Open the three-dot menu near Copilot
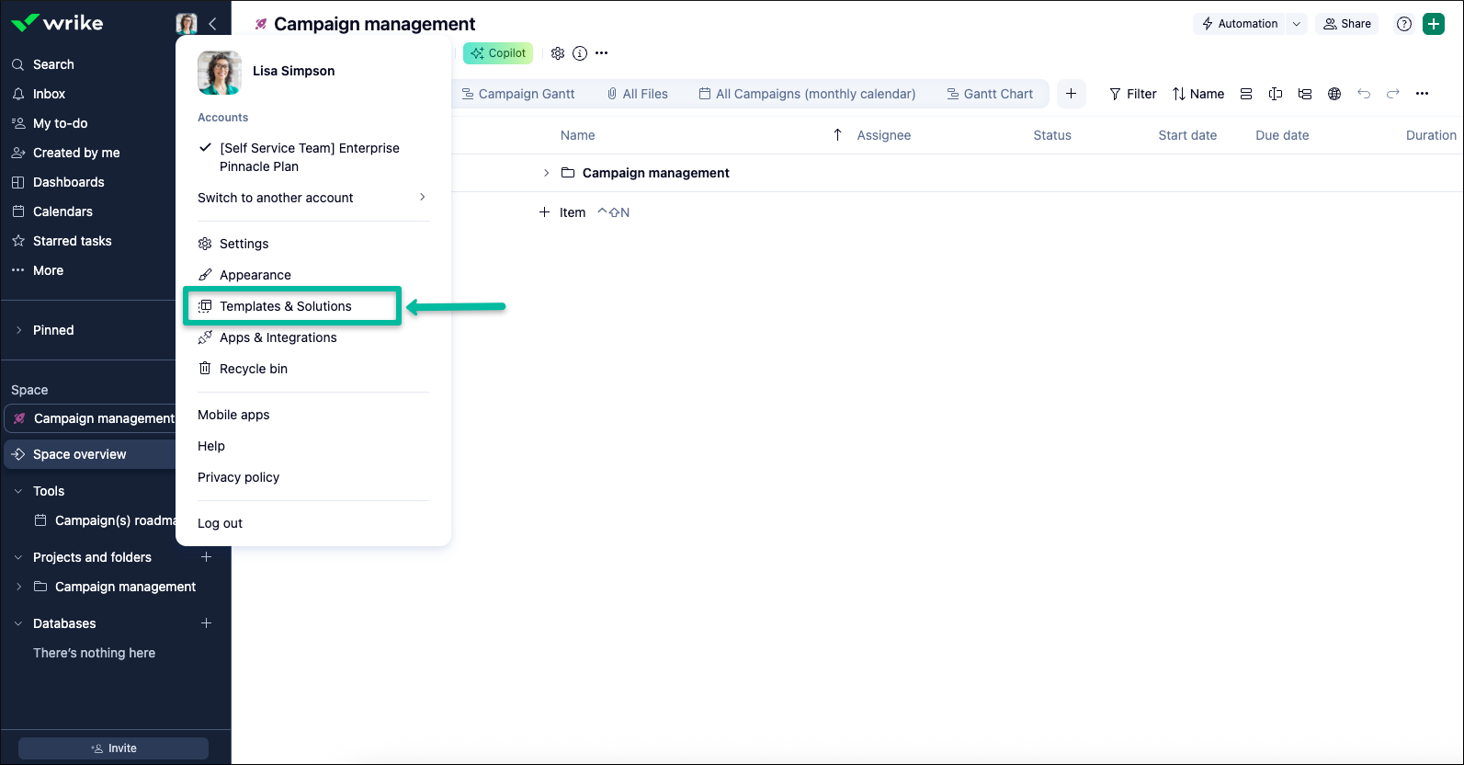 tap(602, 53)
